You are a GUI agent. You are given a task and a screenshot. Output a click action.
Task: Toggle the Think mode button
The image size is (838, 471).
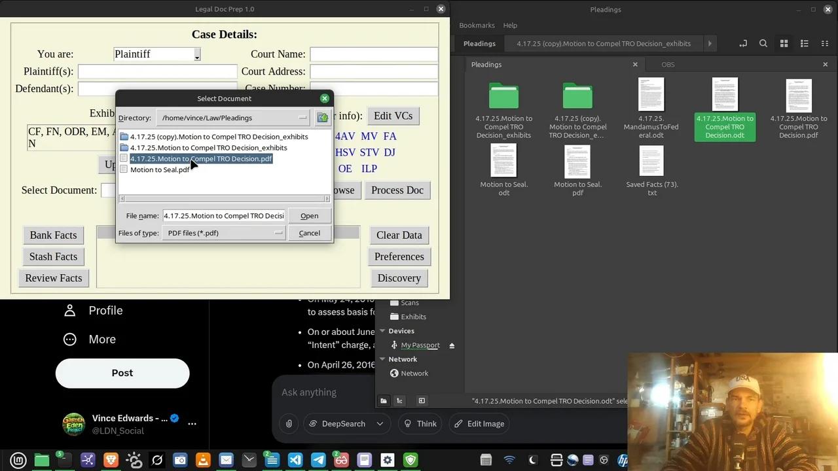coord(420,424)
